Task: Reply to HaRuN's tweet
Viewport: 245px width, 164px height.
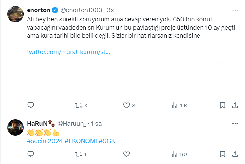Action: (x=31, y=154)
